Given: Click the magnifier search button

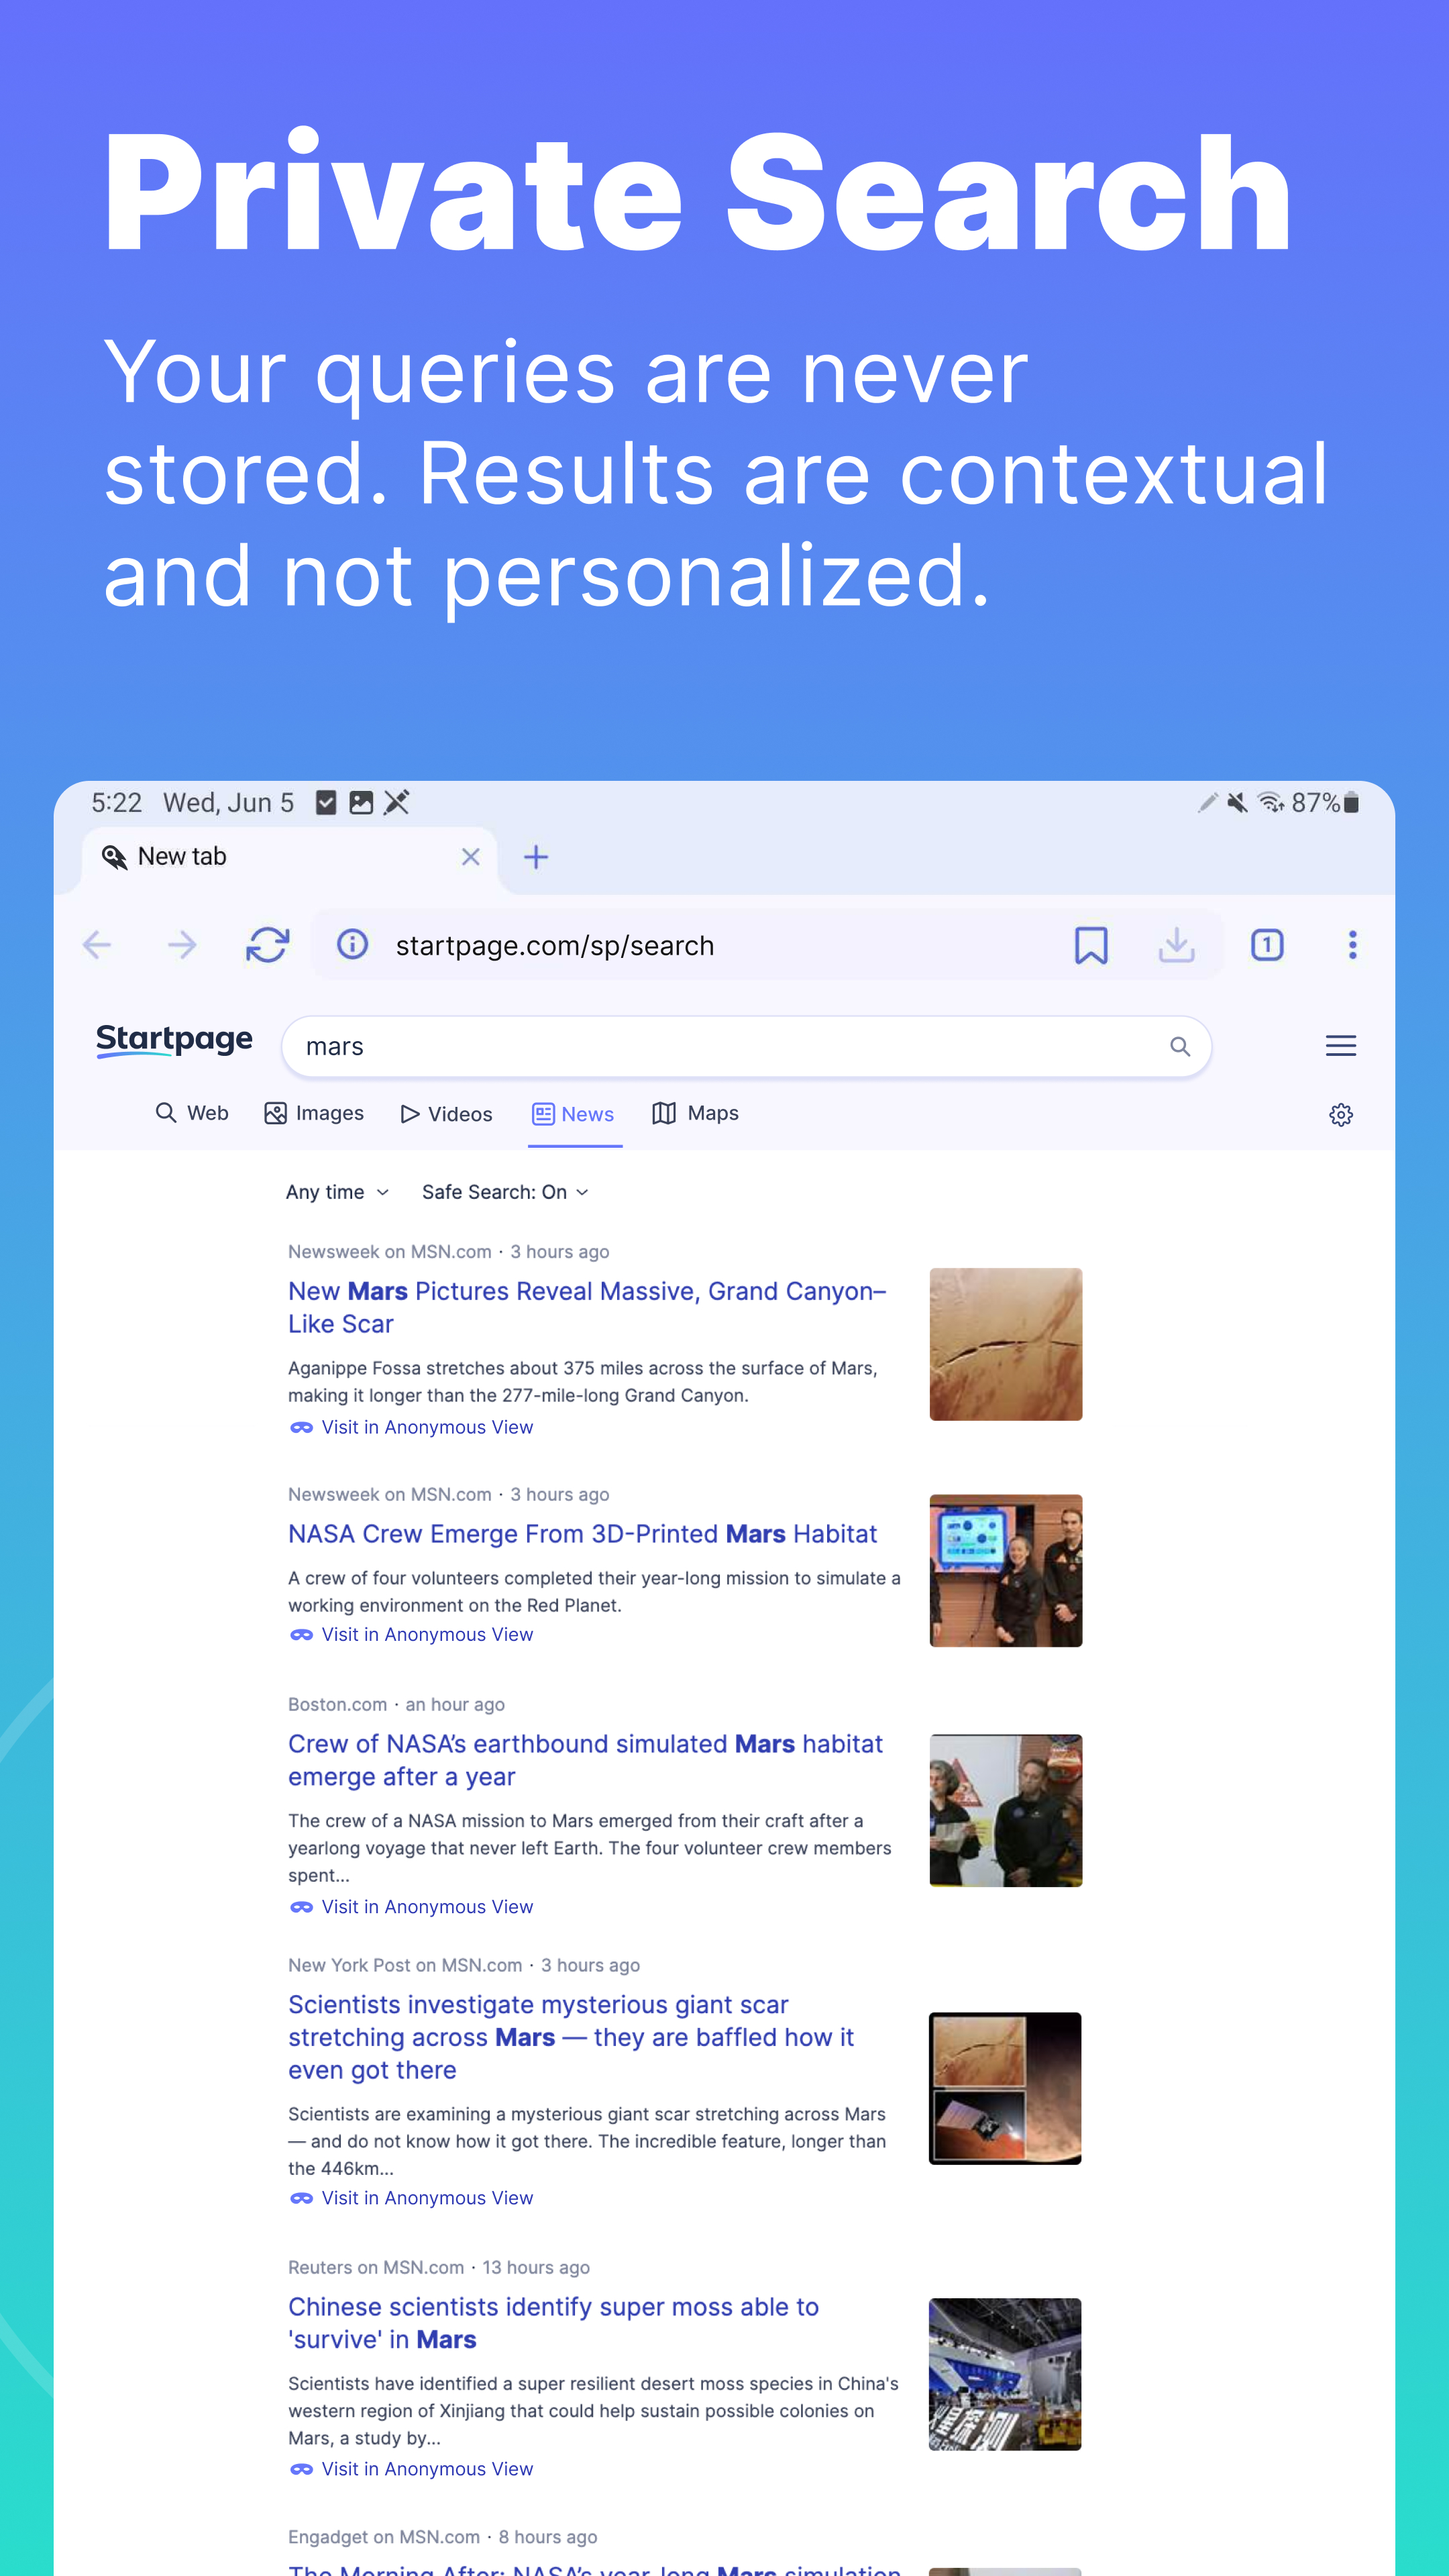Looking at the screenshot, I should 1179,1047.
